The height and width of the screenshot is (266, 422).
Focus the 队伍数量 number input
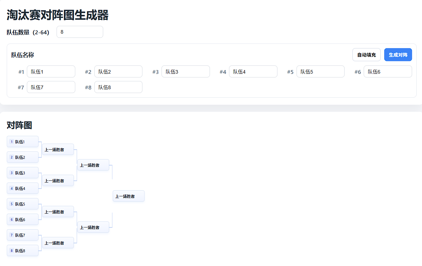pyautogui.click(x=80, y=32)
